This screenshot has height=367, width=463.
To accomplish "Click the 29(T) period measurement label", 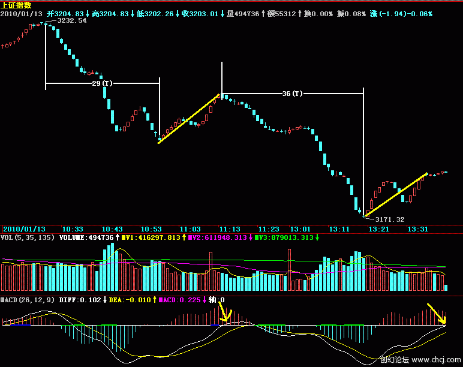I will point(102,83).
